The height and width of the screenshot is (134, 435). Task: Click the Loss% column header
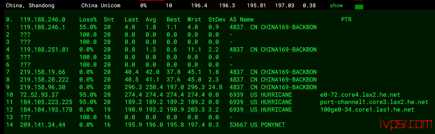[x=88, y=20]
